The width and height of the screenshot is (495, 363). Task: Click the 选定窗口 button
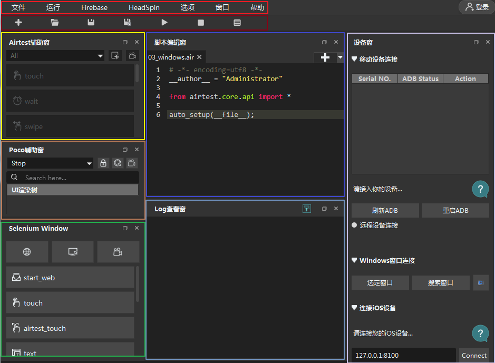tap(380, 282)
